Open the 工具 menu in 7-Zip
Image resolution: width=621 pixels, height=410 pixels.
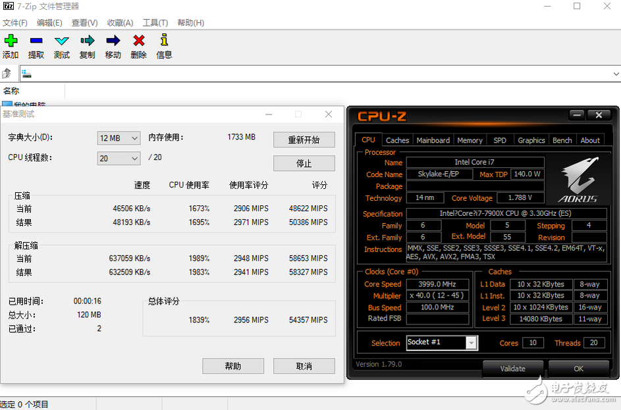[x=155, y=22]
